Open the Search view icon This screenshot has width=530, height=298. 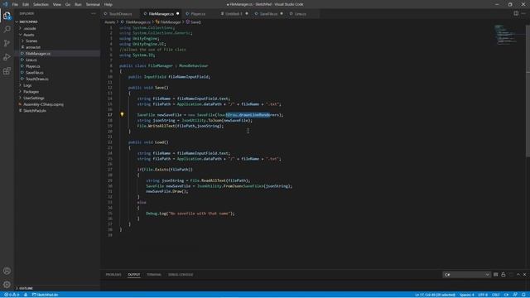point(7,30)
